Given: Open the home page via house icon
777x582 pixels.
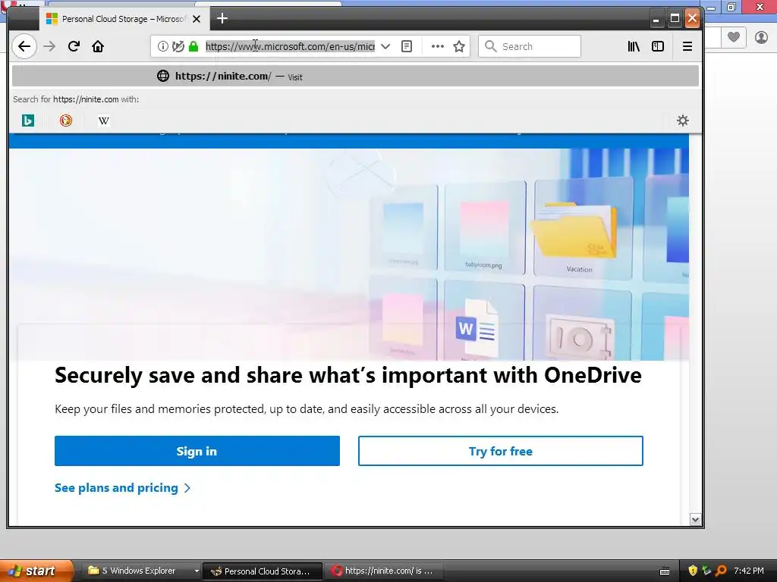Looking at the screenshot, I should 98,46.
